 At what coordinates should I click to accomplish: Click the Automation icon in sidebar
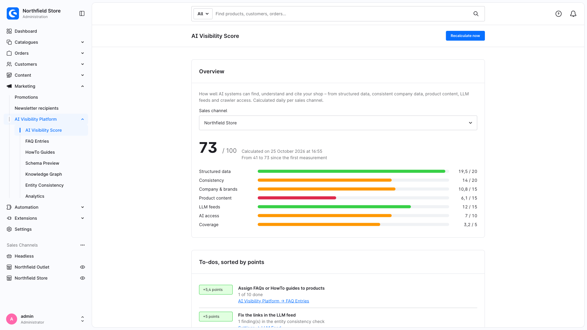coord(9,207)
